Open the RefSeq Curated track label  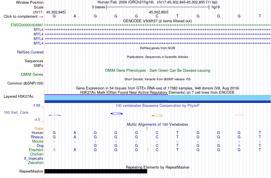(x=30, y=52)
